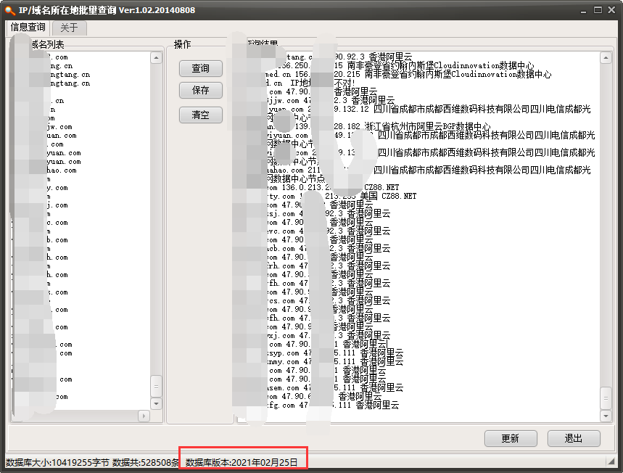This screenshot has height=473, width=623.
Task: Click the 清空 clear button
Action: click(201, 115)
